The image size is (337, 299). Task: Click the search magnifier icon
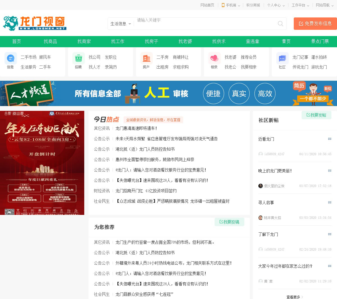(x=280, y=24)
